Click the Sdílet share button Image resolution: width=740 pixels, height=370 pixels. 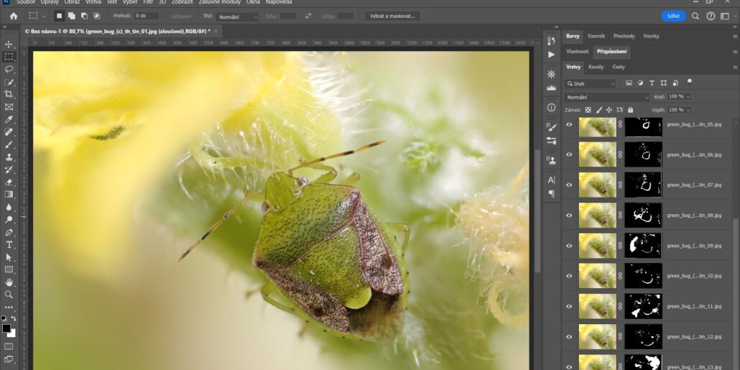673,16
